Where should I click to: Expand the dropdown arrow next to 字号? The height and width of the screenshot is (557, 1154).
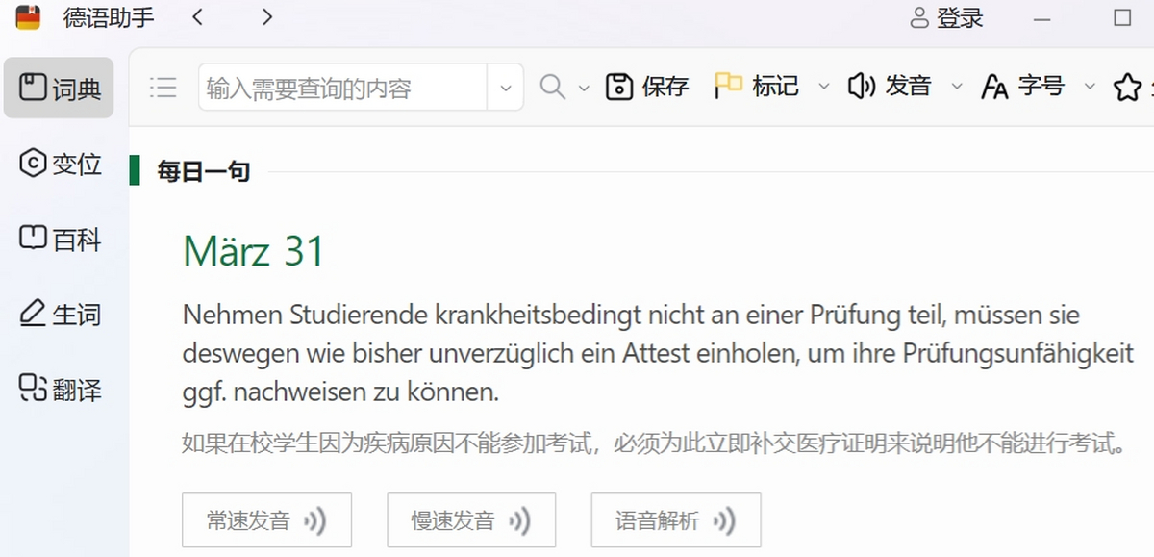click(1090, 87)
